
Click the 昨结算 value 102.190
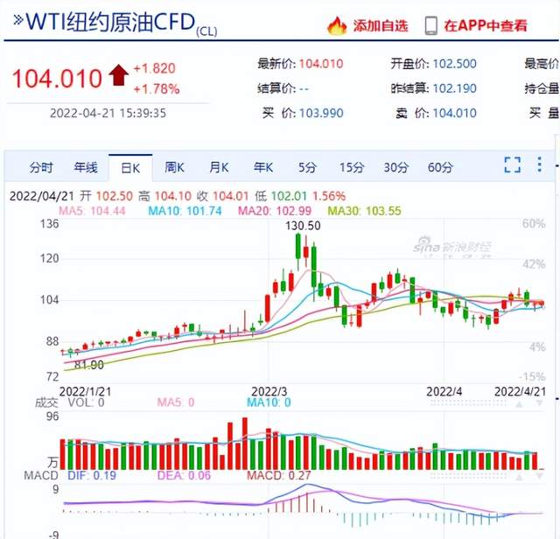[455, 88]
